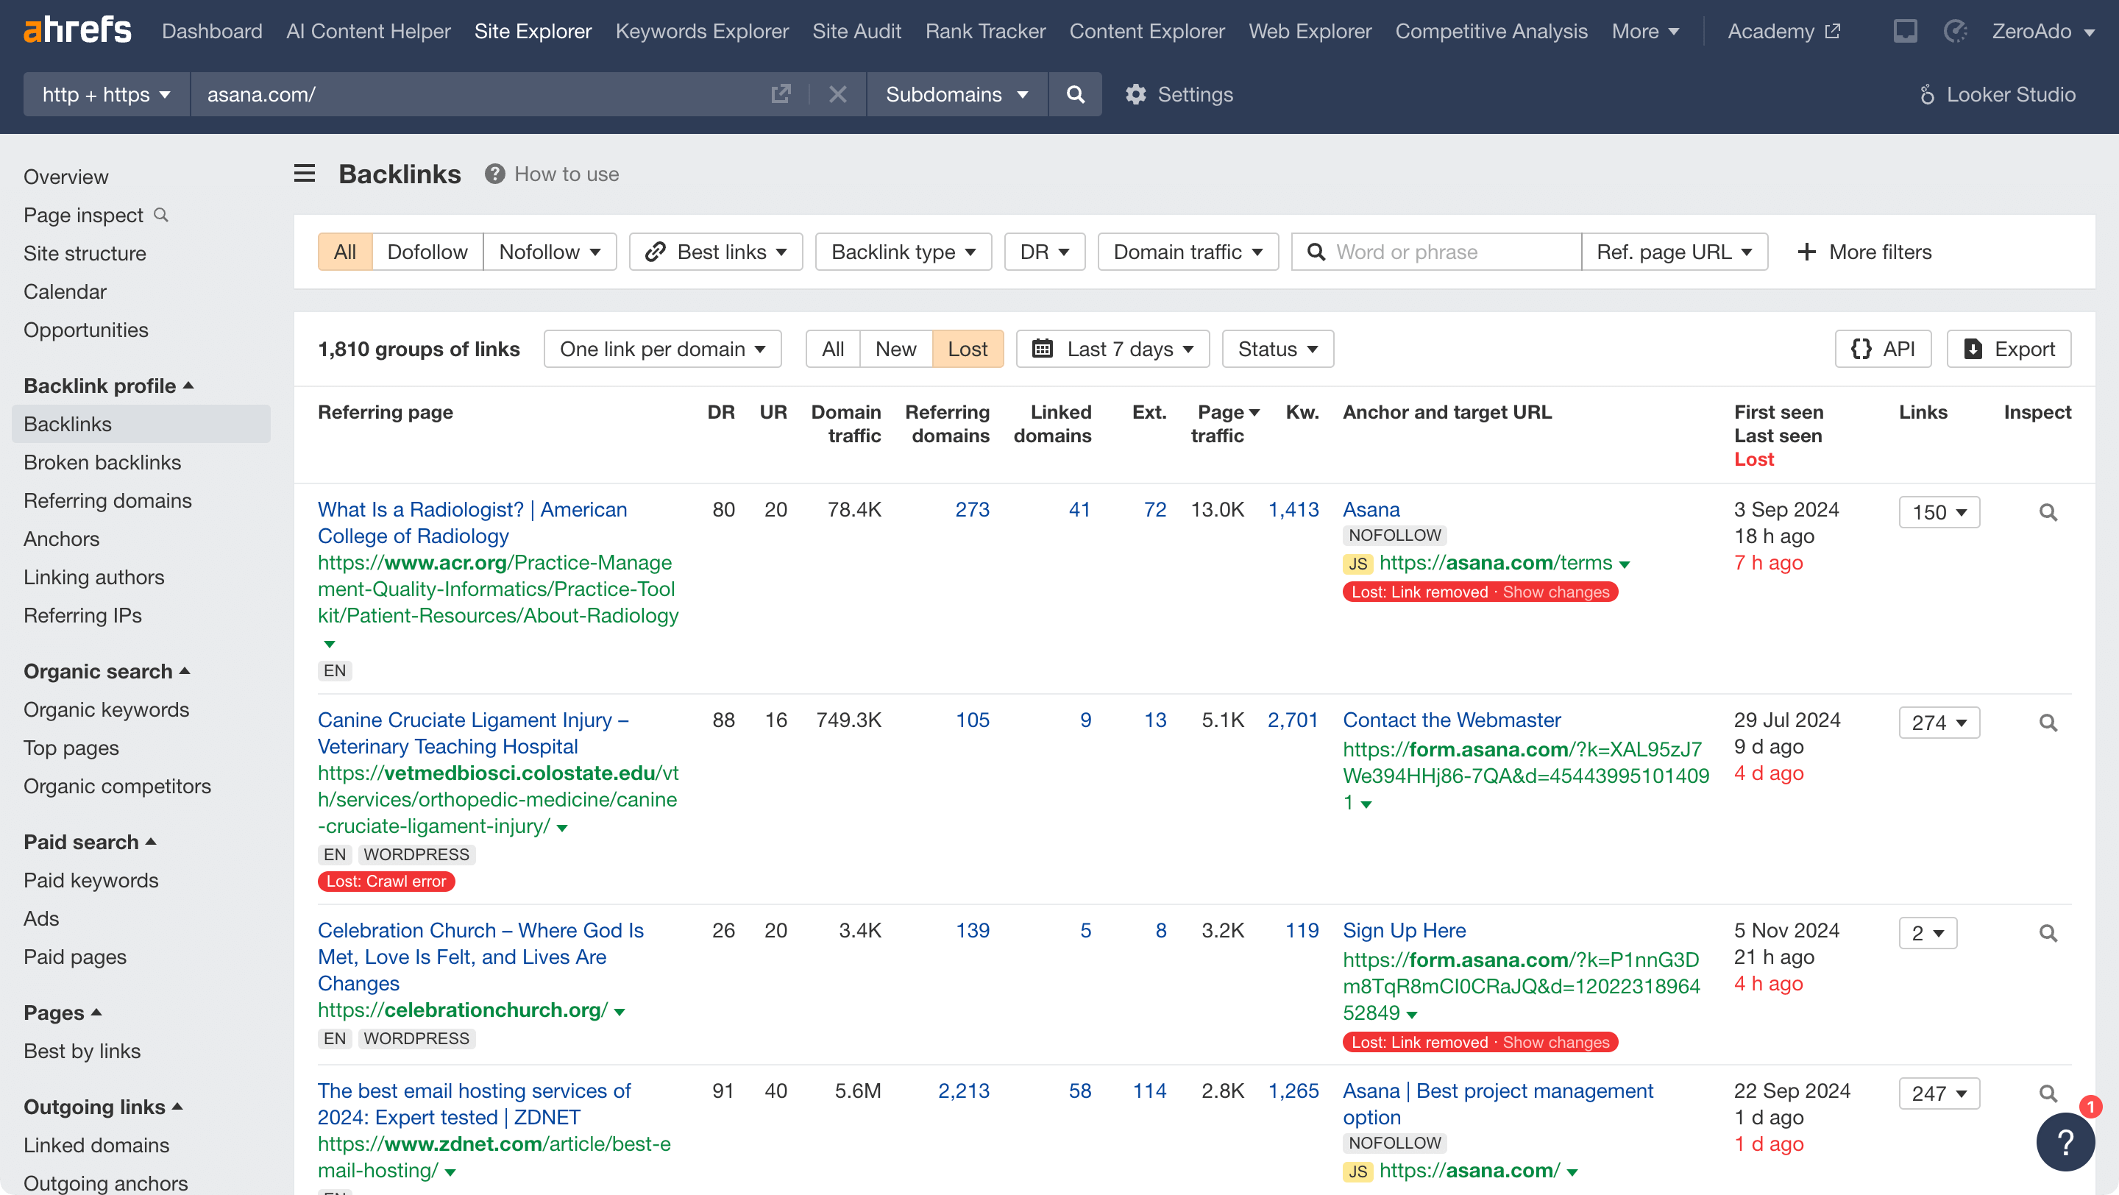Click the Ahrefs logo
This screenshot has width=2119, height=1195.
coord(77,30)
